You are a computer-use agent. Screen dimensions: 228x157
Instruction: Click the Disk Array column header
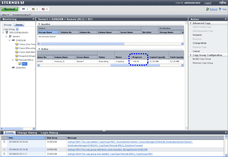(x=56, y=138)
